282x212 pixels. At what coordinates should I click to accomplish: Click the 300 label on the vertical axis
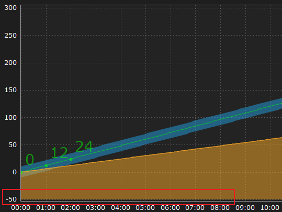coord(10,8)
